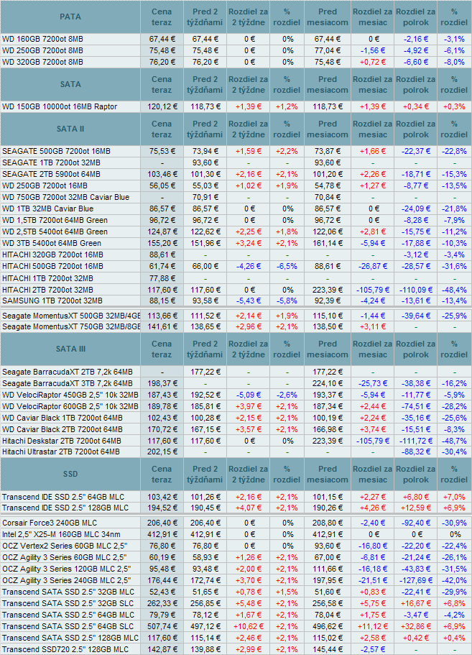Select row 'WD 320GB 7200ot 8MB'
This screenshot has height=655, width=472.
[236, 63]
